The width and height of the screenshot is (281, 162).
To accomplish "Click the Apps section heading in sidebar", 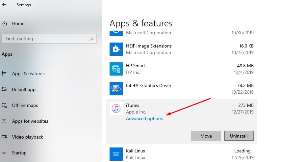I will coord(7,54).
